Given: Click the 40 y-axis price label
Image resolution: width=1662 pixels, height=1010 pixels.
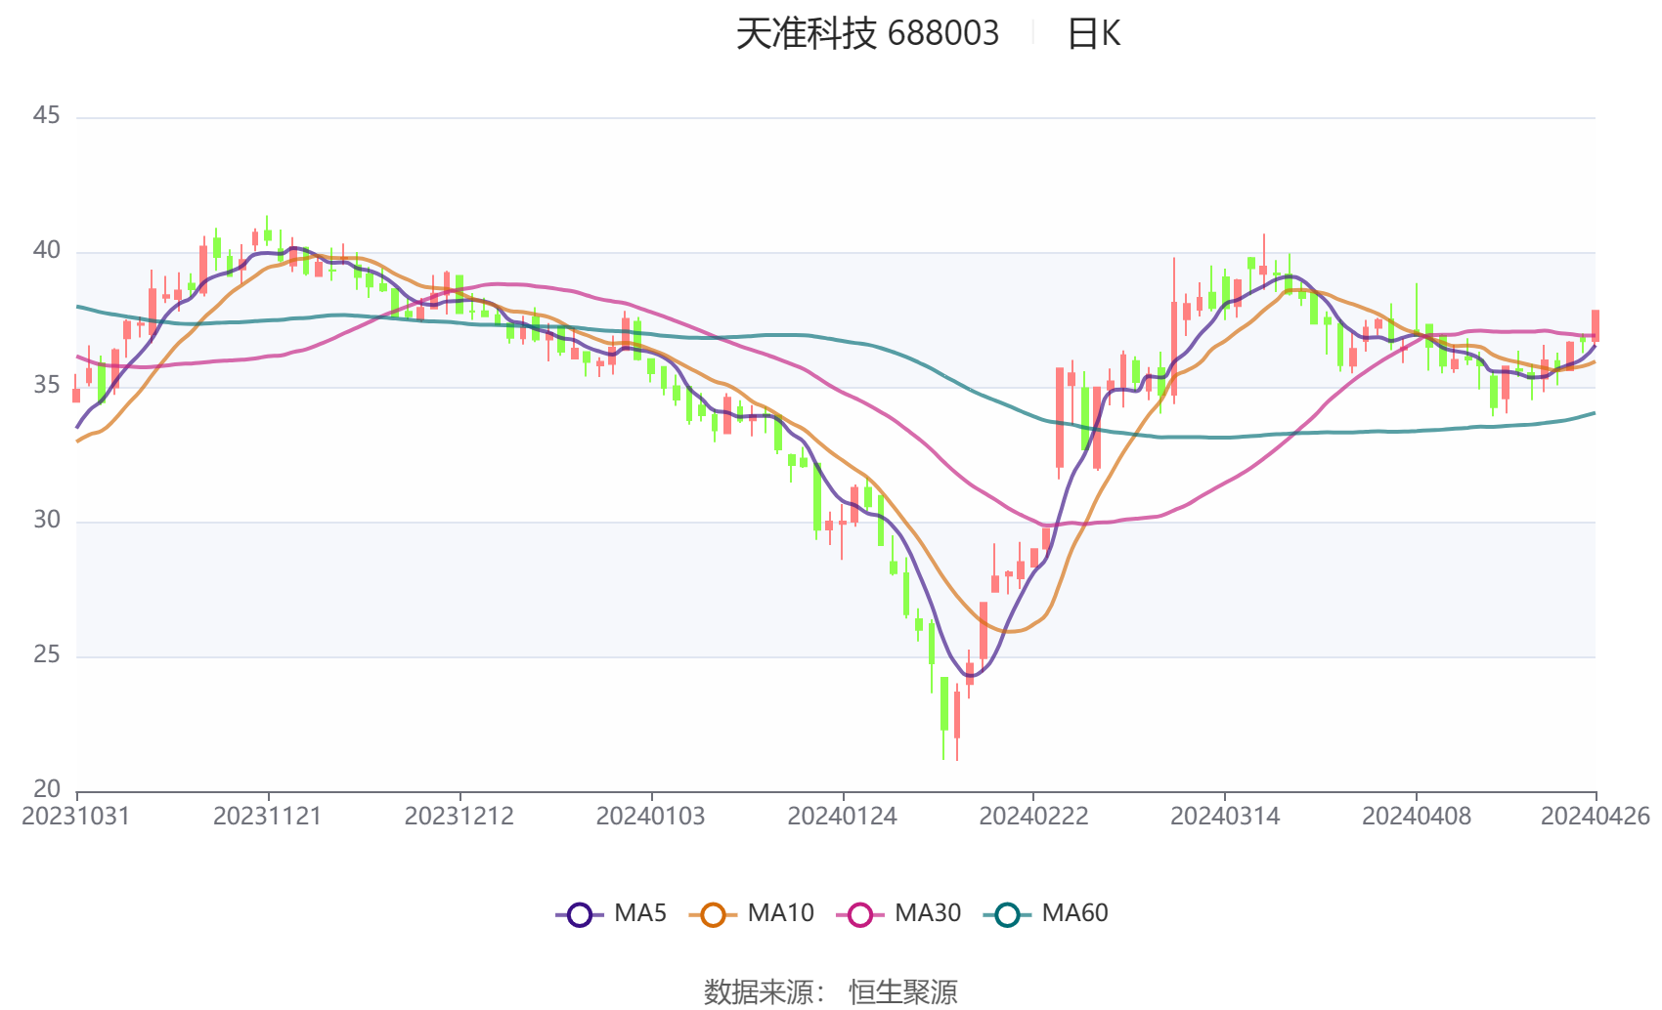Looking at the screenshot, I should [46, 251].
